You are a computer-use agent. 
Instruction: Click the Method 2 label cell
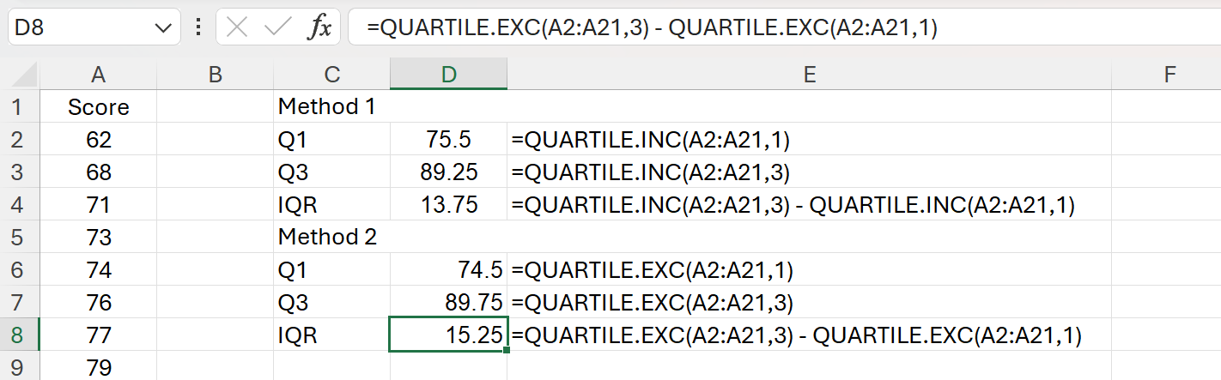pos(331,237)
